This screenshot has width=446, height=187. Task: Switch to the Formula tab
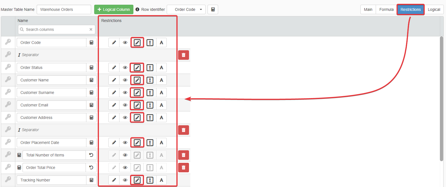click(x=386, y=9)
